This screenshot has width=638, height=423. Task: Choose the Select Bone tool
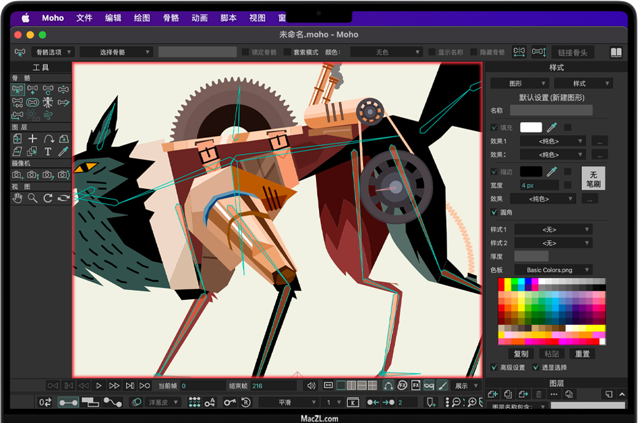[18, 90]
